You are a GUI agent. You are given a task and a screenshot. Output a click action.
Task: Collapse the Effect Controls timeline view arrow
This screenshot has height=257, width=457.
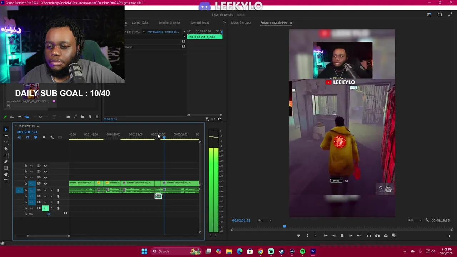(184, 32)
